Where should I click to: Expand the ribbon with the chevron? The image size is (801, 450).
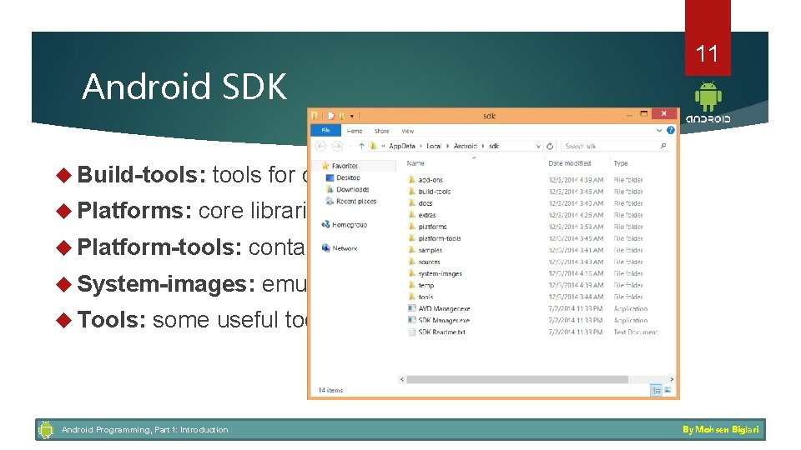[659, 131]
